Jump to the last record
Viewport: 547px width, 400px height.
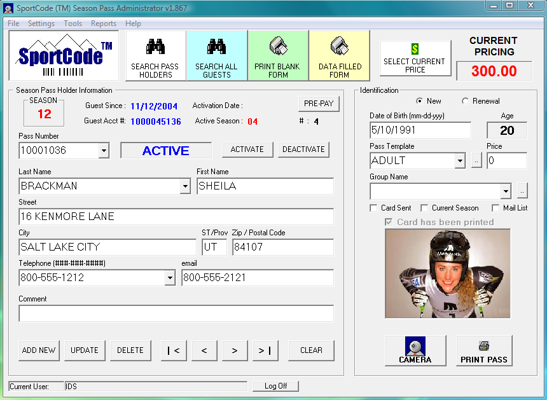[265, 350]
